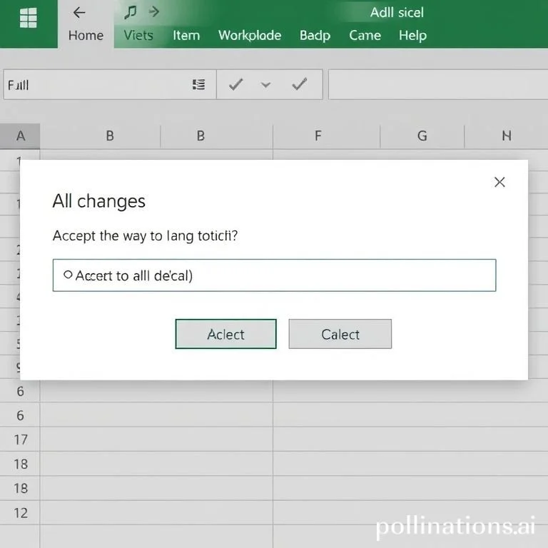The height and width of the screenshot is (548, 548).
Task: Click the app grid icon in title bar
Action: pos(29,18)
